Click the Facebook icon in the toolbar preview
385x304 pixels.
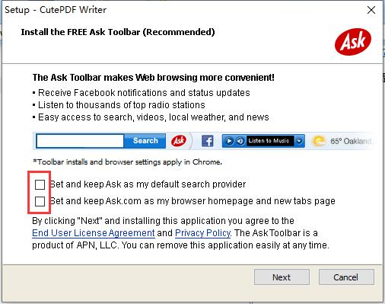tap(208, 141)
